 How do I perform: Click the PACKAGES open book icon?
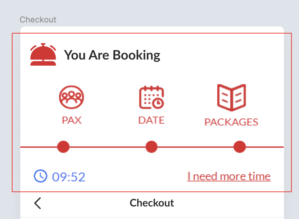231,97
